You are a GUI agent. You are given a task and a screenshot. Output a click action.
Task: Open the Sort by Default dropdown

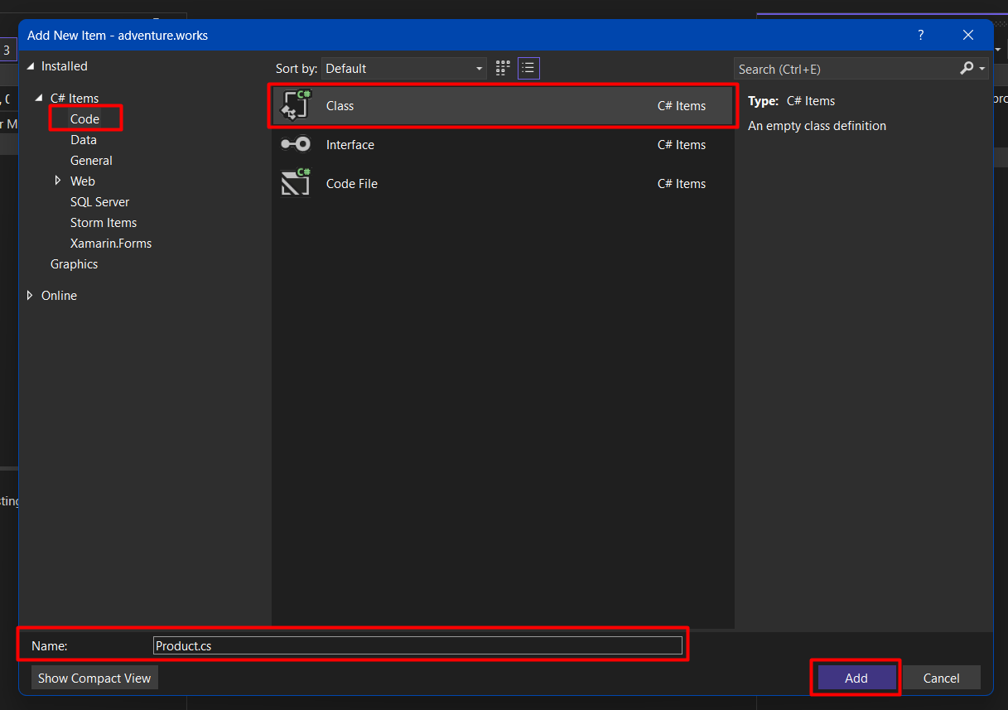[x=404, y=69]
